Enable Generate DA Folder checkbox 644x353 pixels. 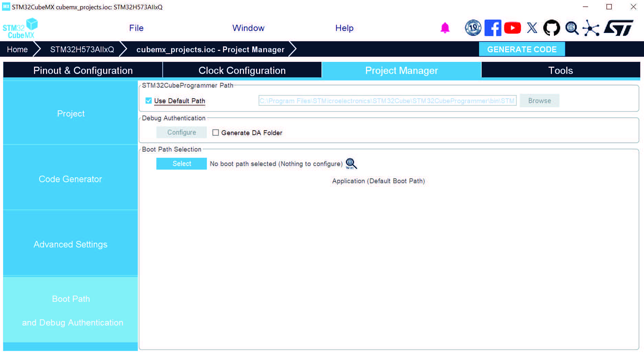(x=215, y=133)
